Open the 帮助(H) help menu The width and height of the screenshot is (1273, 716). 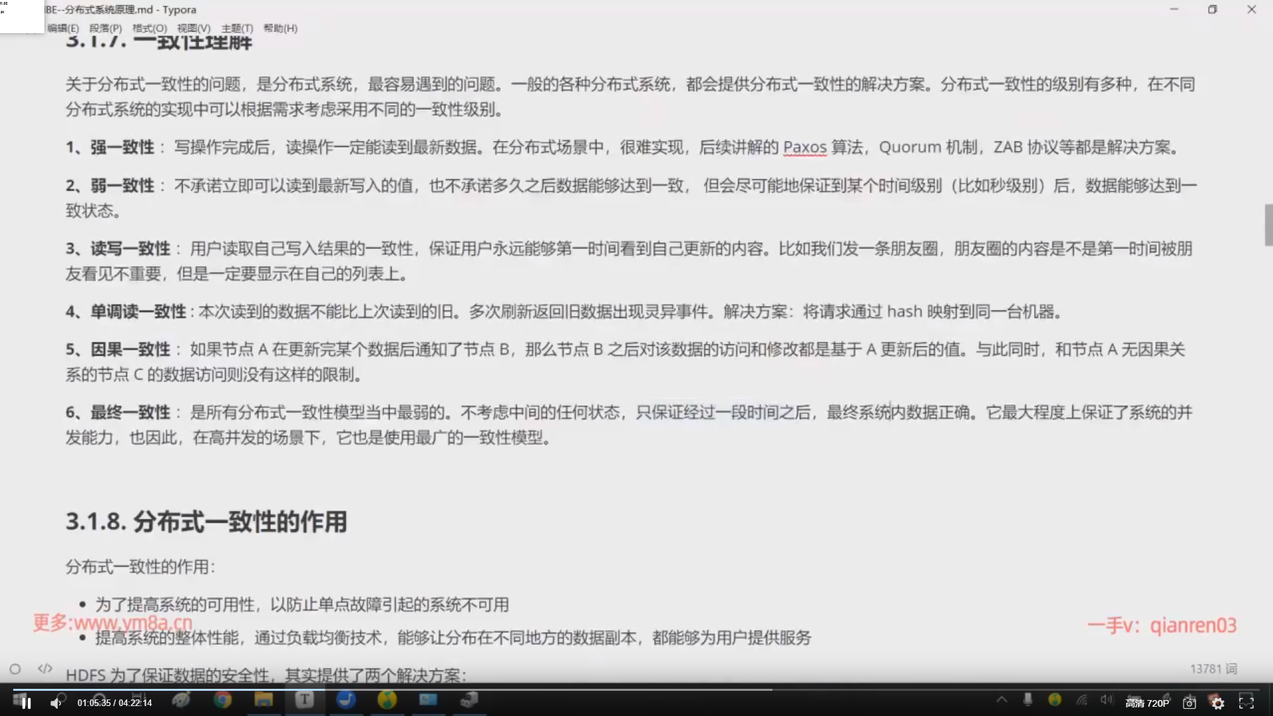click(280, 29)
